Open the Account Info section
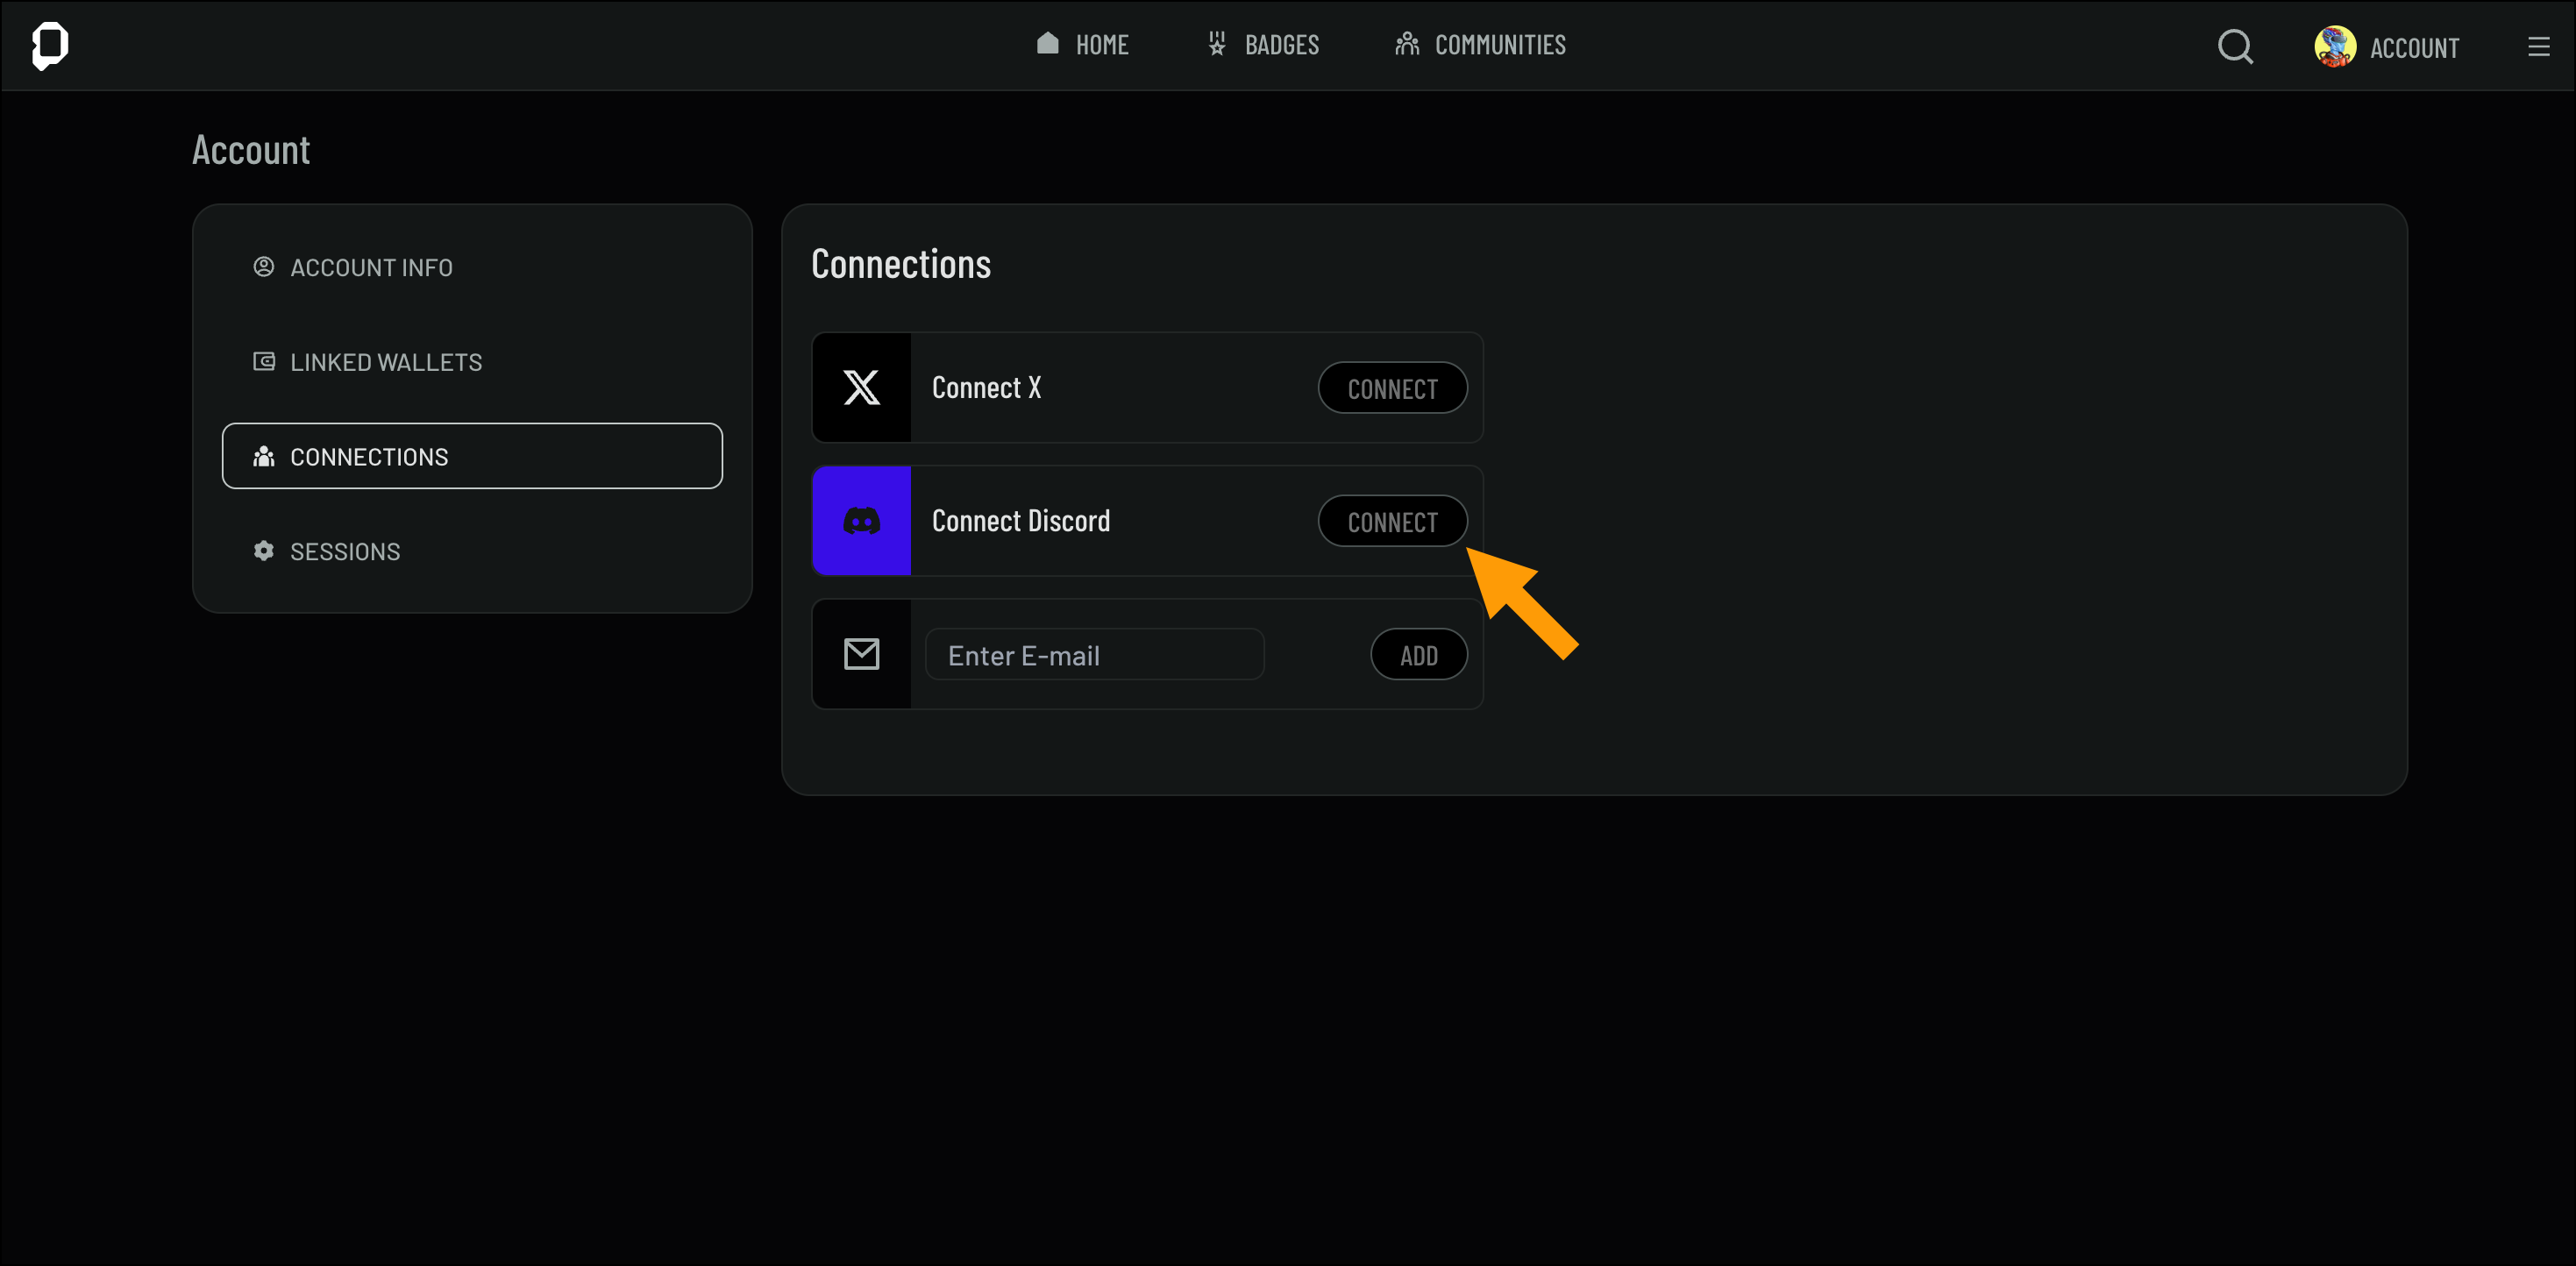 point(371,268)
